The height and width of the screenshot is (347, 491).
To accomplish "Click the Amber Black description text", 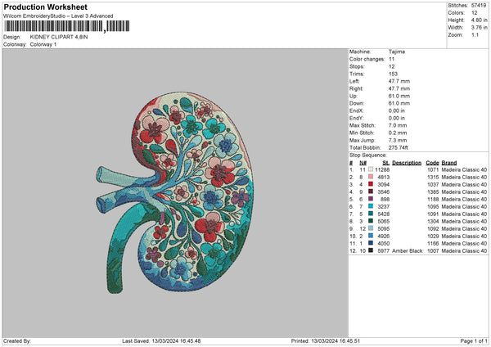I will [x=407, y=251].
